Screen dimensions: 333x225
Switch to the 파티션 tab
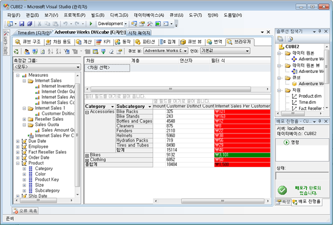click(x=145, y=42)
